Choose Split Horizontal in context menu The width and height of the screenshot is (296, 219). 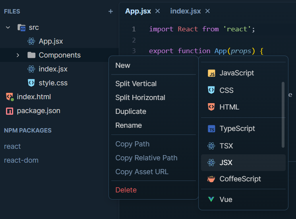click(x=153, y=98)
